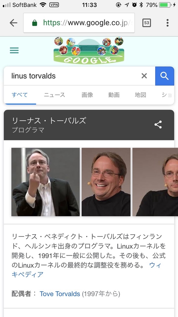Tap the green padlock security icon
178x317 pixels.
35,23
